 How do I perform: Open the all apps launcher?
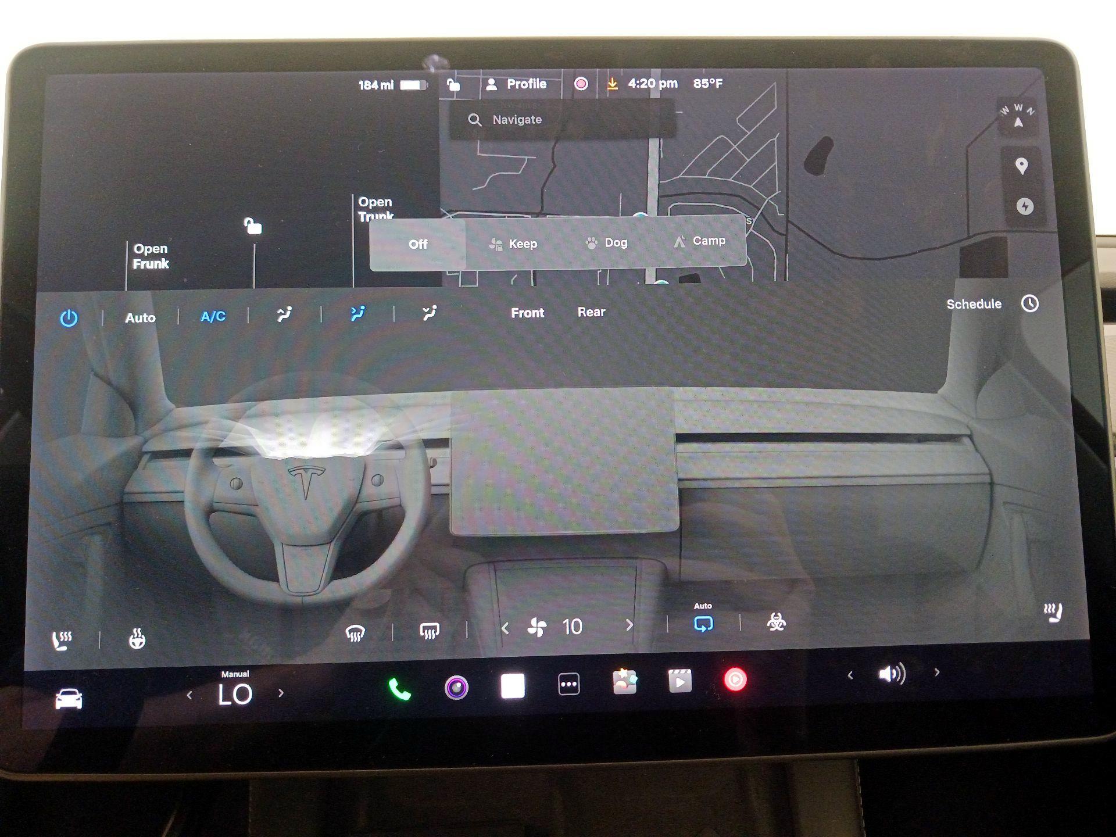tap(568, 684)
